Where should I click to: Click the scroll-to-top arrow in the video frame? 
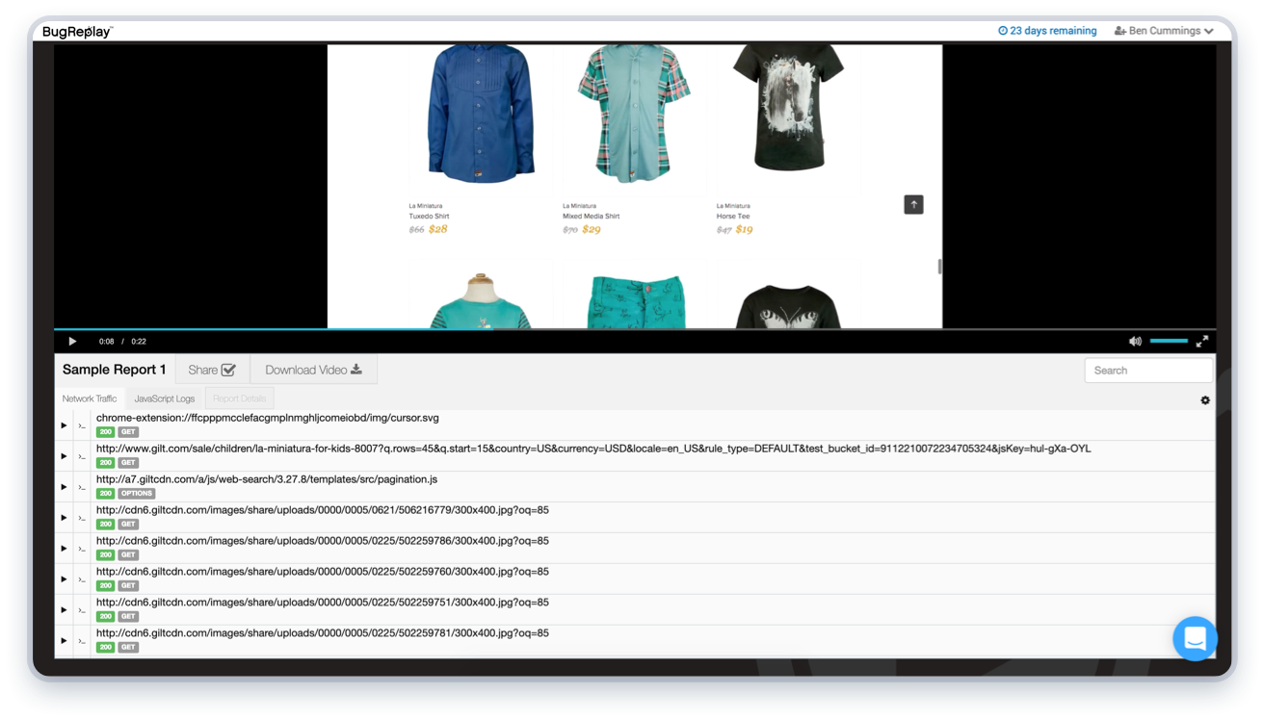(x=913, y=204)
